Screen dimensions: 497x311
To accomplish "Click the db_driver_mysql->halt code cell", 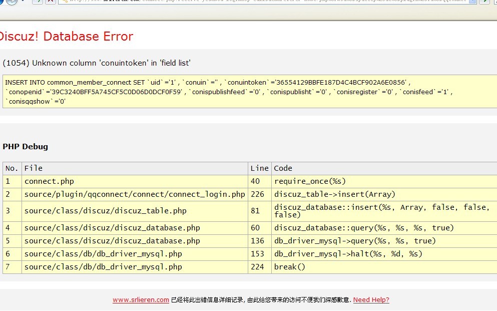I will [x=348, y=254].
